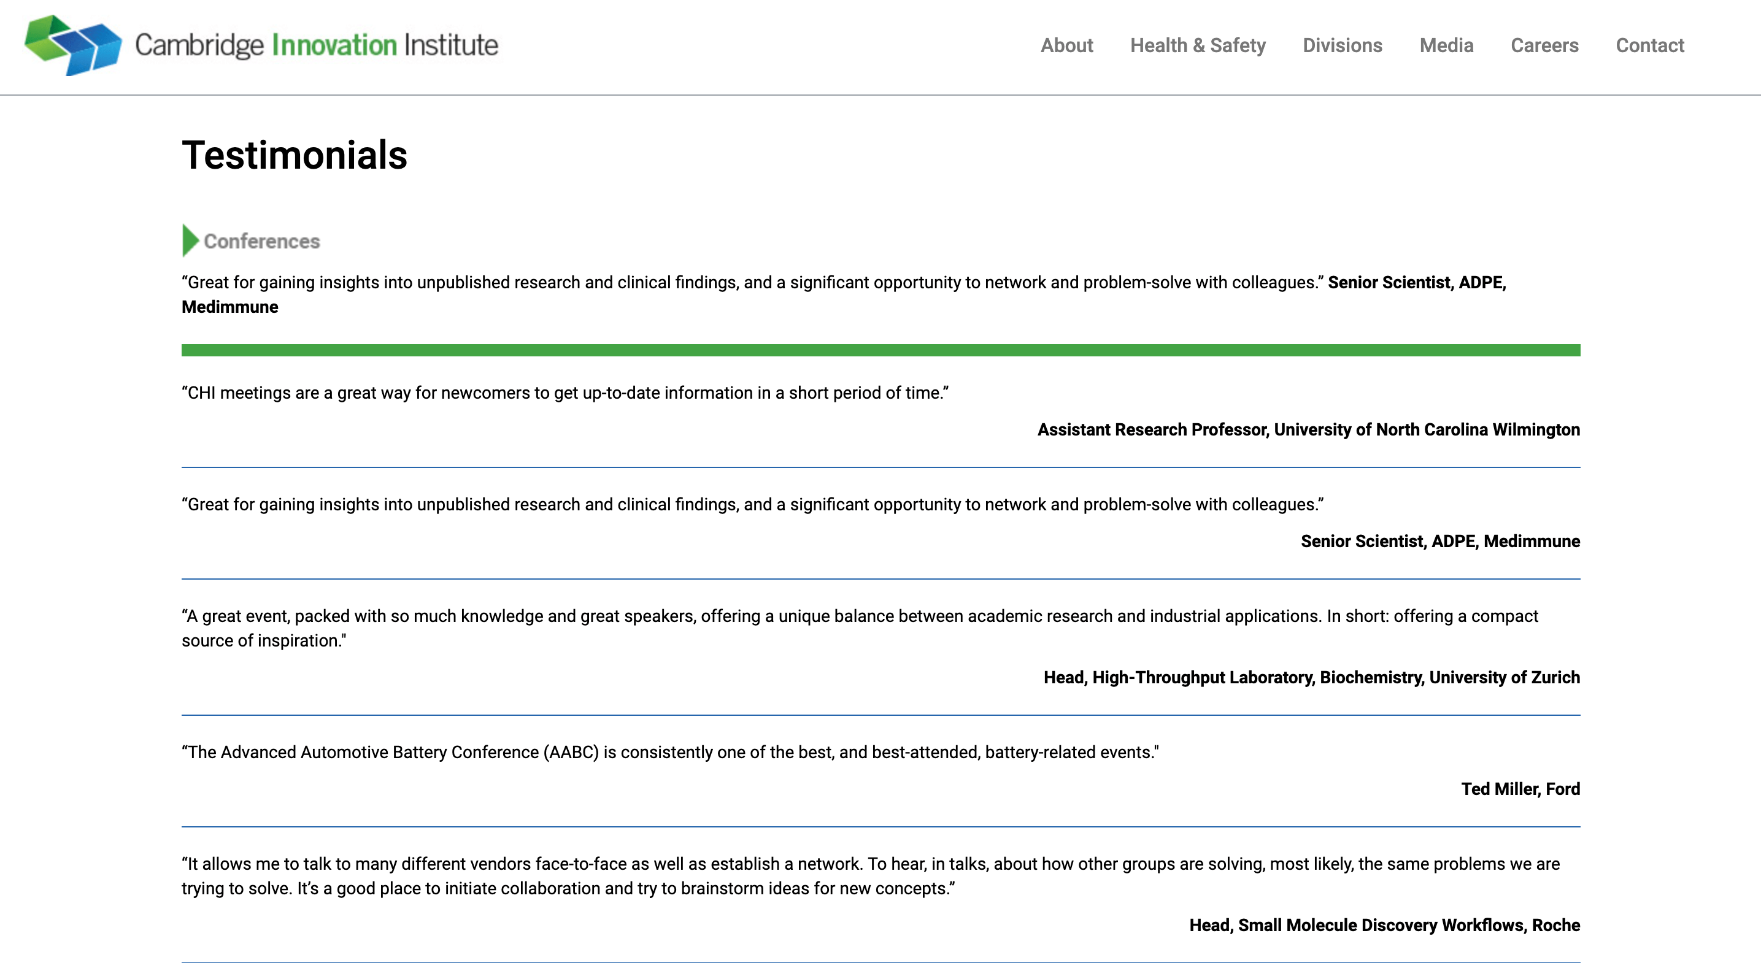Click the CHI meetings newcomers testimonial
This screenshot has height=963, width=1761.
565,393
